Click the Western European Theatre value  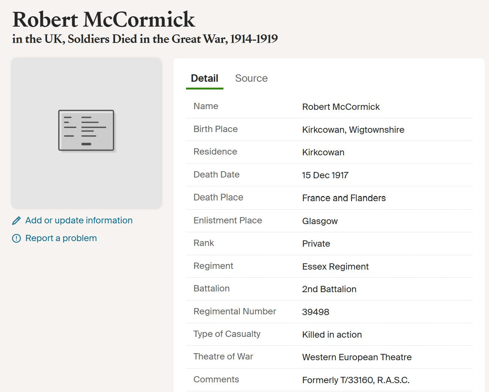[x=357, y=357]
